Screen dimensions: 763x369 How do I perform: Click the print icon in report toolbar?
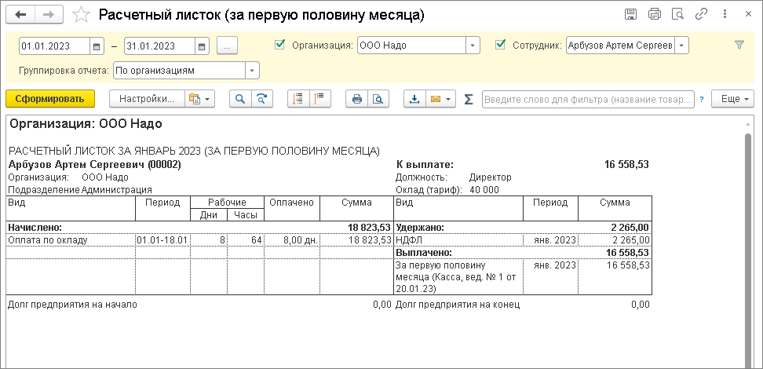click(357, 99)
